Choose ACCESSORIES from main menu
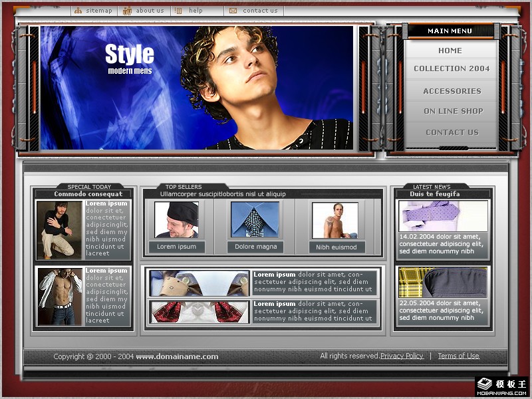532x399 pixels. (452, 91)
